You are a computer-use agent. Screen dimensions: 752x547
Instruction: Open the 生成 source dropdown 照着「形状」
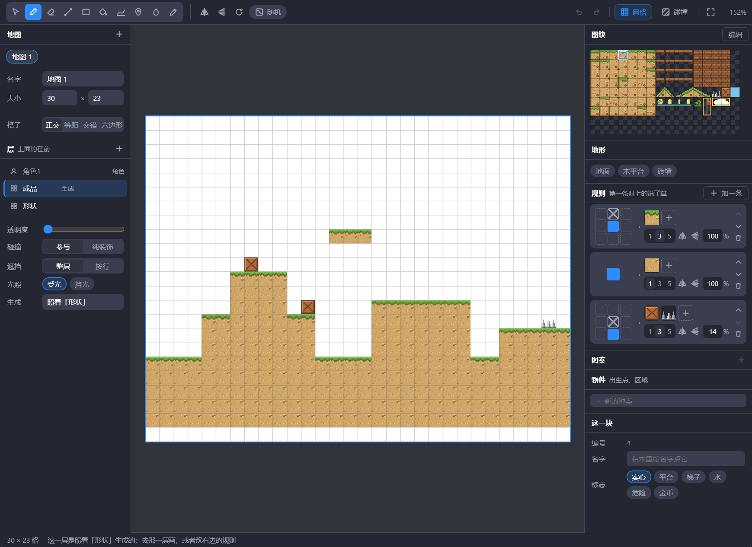point(83,302)
